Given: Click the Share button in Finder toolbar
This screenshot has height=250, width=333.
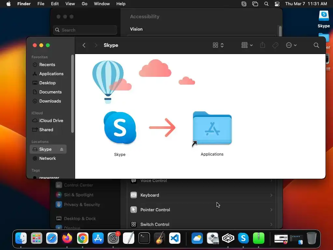Looking at the screenshot, I should point(262,45).
